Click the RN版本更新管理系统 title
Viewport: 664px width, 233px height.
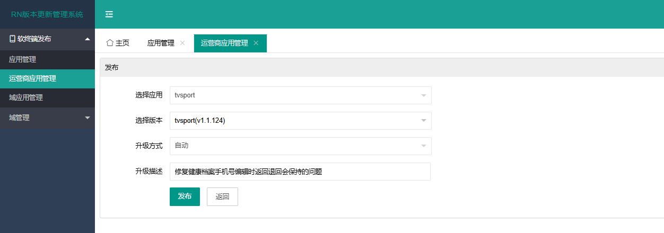[47, 14]
